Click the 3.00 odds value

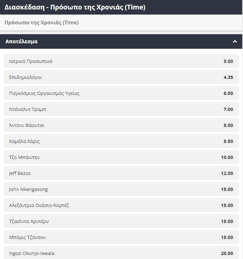point(228,61)
